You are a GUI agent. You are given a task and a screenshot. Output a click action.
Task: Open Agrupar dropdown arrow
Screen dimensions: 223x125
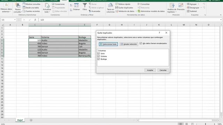tap(198, 4)
